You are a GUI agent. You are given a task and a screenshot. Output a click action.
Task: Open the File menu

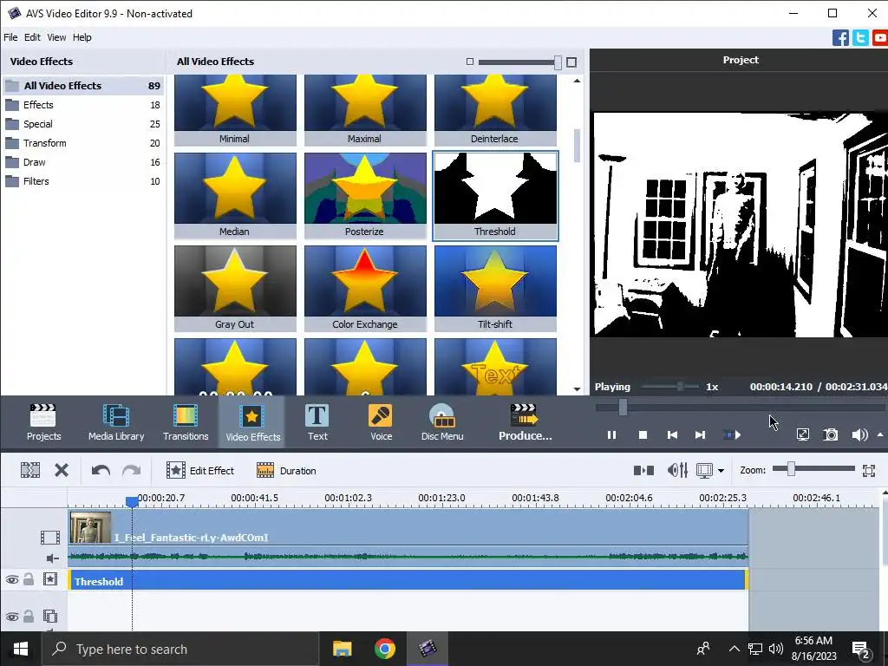(10, 37)
